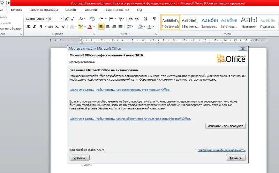The width and height of the screenshot is (279, 173).
Task: Start a numbered list
Action: coord(111,19)
